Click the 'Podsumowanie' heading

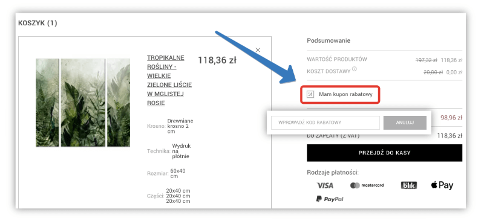point(329,40)
